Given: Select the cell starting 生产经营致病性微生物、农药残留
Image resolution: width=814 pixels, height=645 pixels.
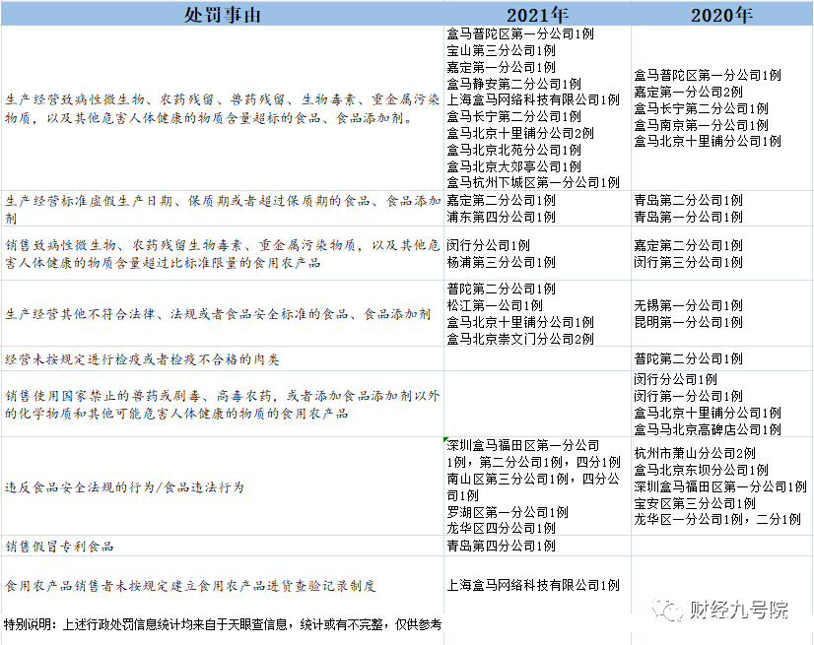Looking at the screenshot, I should pos(222,108).
